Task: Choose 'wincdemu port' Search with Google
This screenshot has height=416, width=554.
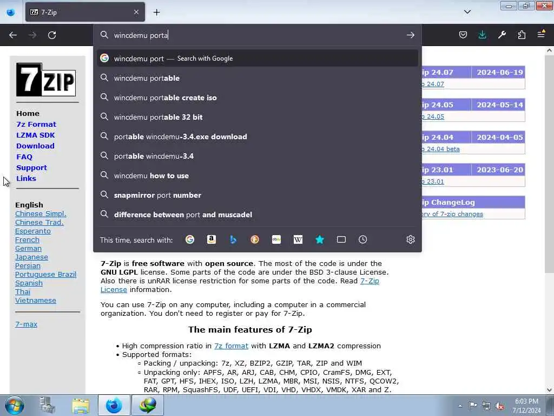Action: (257, 58)
